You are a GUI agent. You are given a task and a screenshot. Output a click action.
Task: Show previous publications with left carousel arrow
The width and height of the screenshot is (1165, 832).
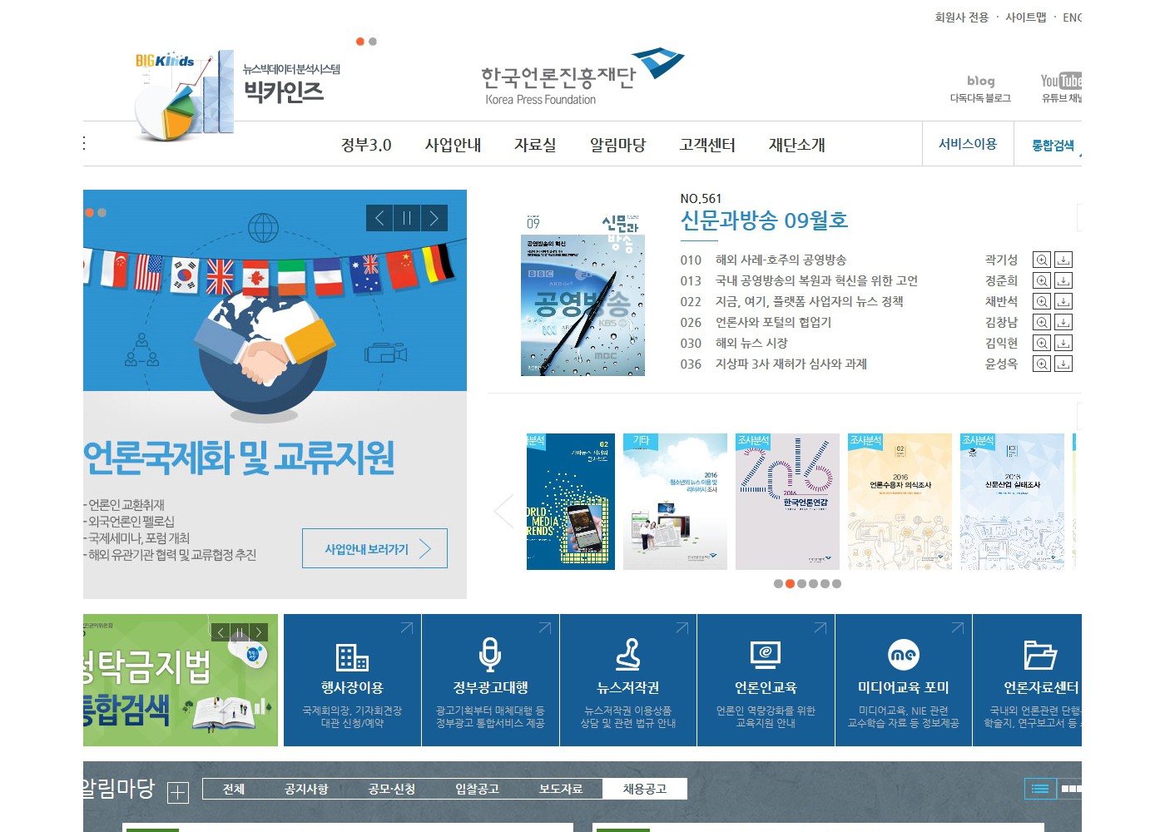[504, 511]
